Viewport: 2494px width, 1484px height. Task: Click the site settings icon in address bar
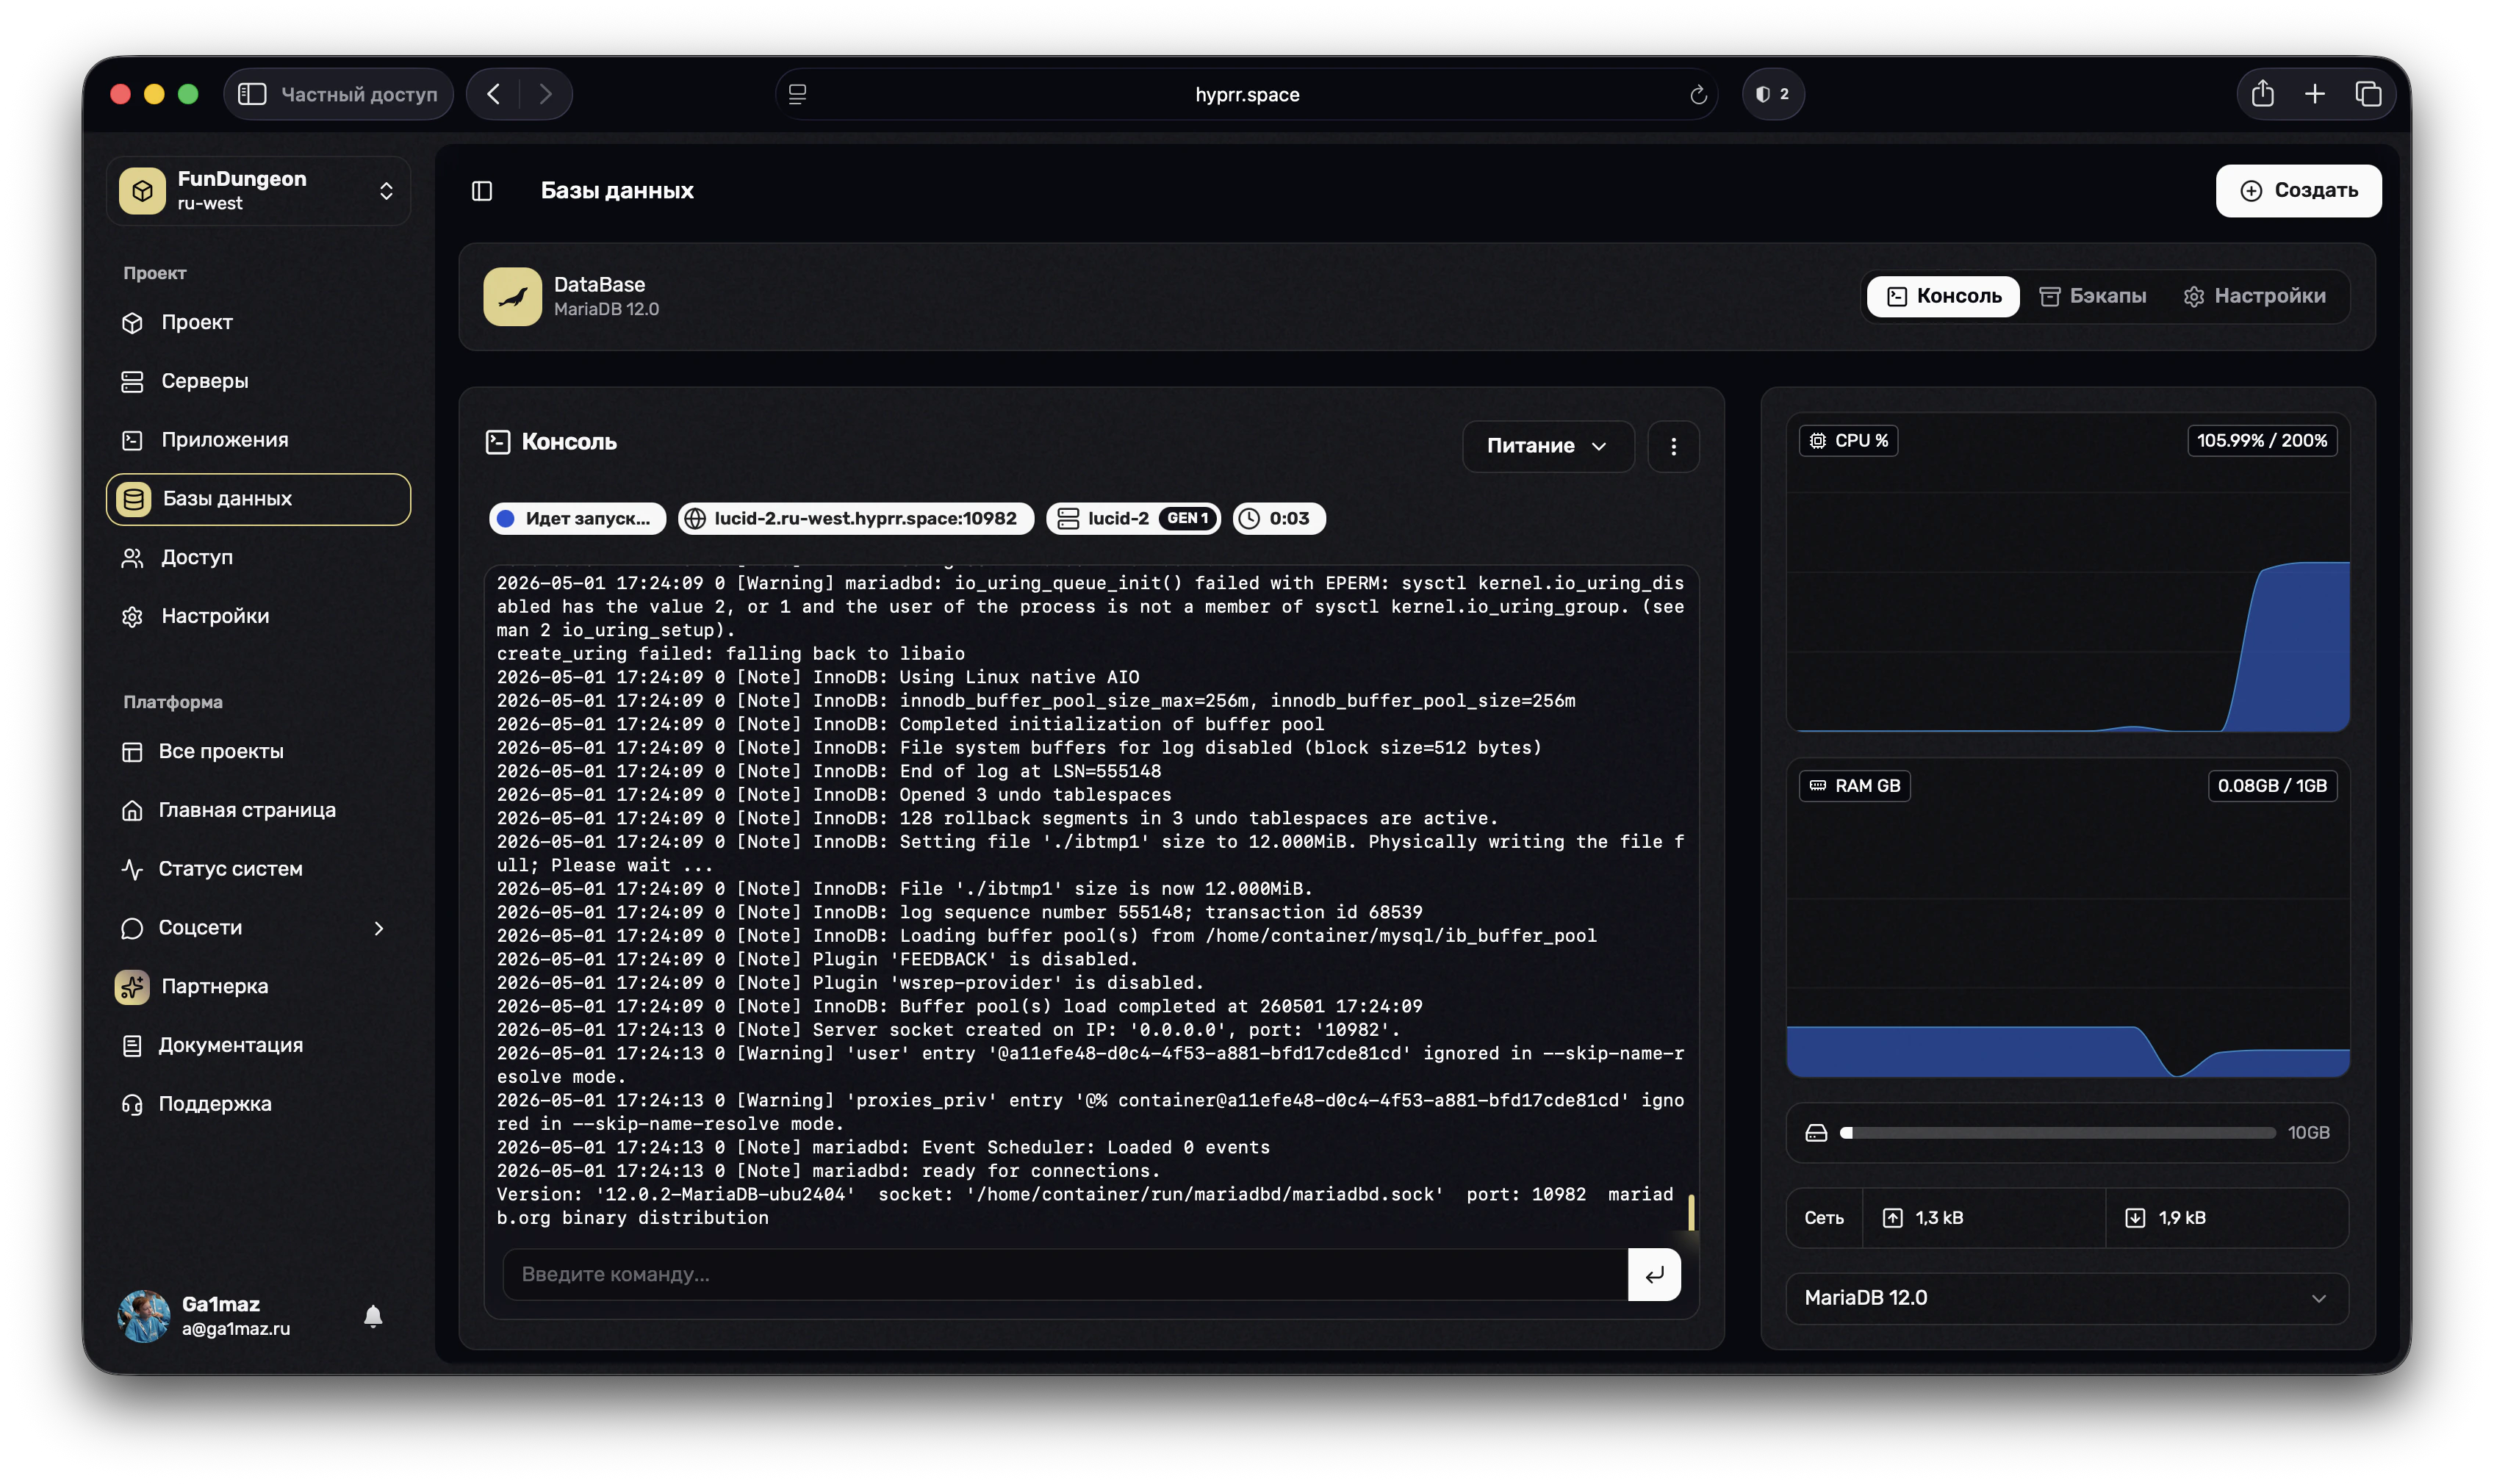[797, 94]
